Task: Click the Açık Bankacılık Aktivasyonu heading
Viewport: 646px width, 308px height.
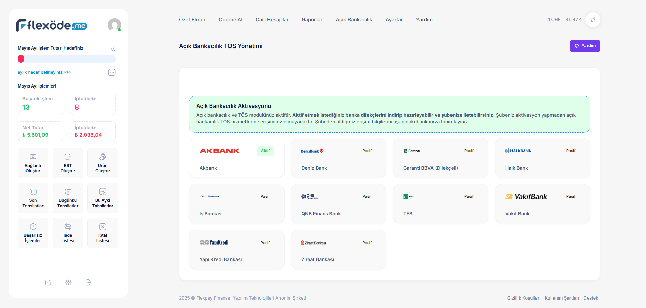Action: tap(234, 106)
